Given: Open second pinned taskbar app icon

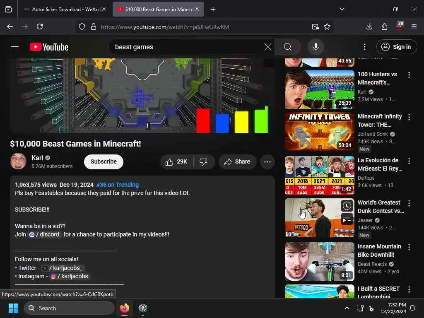Looking at the screenshot, I should 143,308.
